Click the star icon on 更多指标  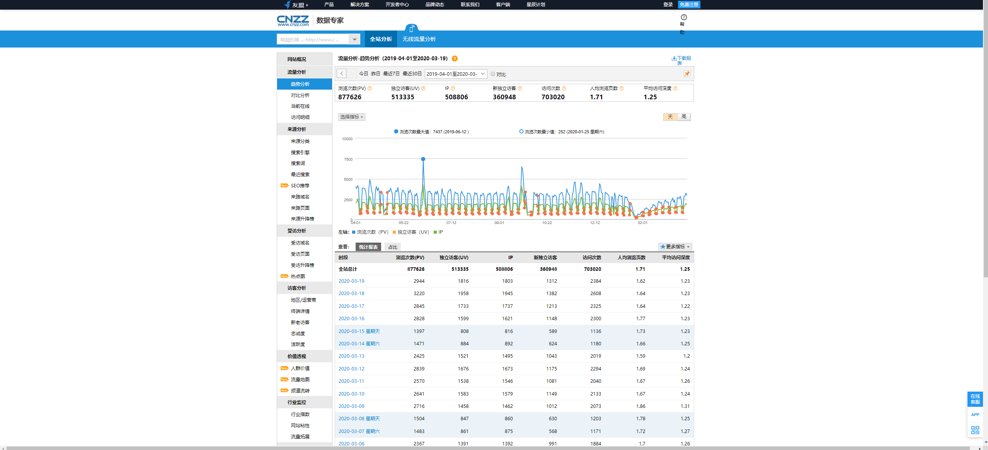coord(663,247)
